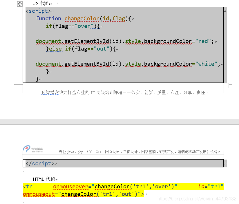Click the header text starting with 专业 java、php
239x204 pixels.
[138, 152]
